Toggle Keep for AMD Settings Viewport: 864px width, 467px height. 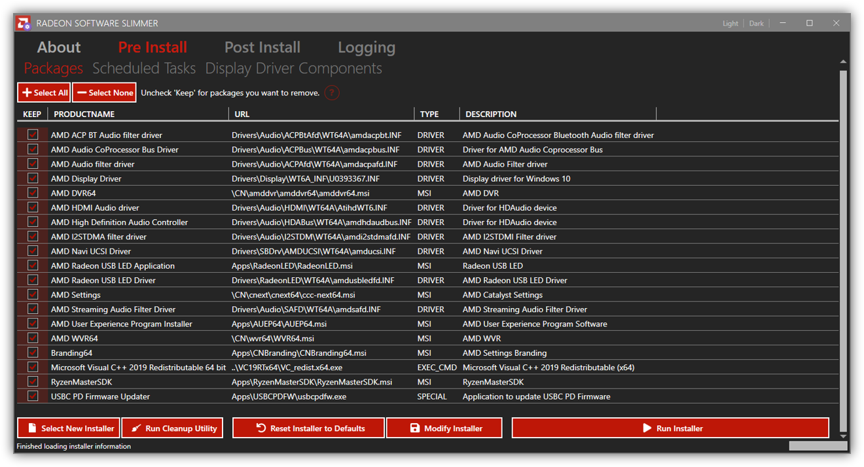point(33,294)
